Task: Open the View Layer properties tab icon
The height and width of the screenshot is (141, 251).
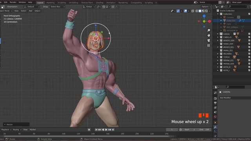Action: point(215,108)
